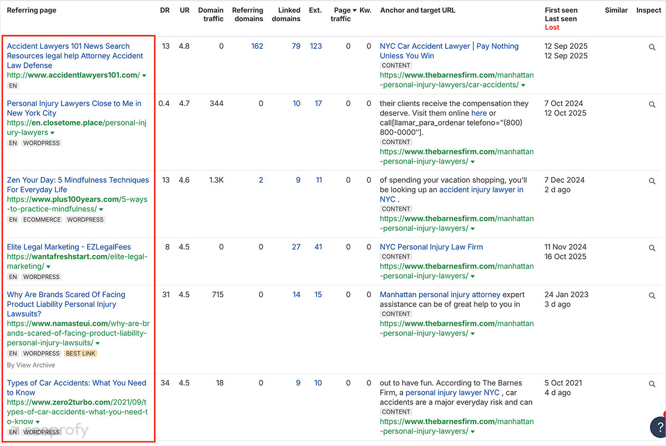Inspect the EZLegalFees backlink row

click(652, 247)
